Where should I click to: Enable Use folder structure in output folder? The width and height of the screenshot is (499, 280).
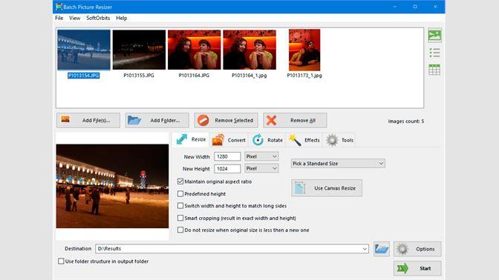[61, 261]
